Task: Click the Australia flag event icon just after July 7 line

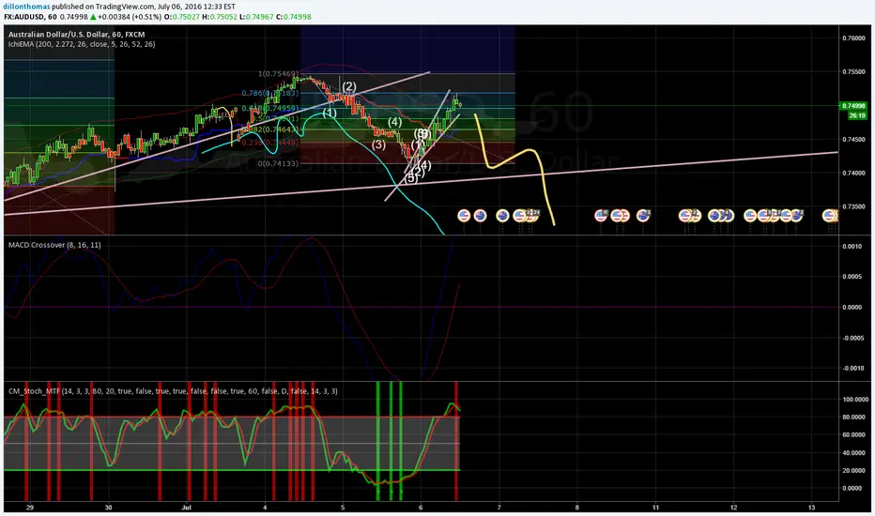Action: 502,216
